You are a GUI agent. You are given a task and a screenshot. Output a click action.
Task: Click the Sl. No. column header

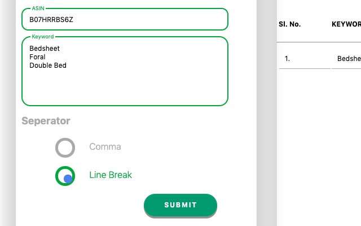(x=290, y=25)
